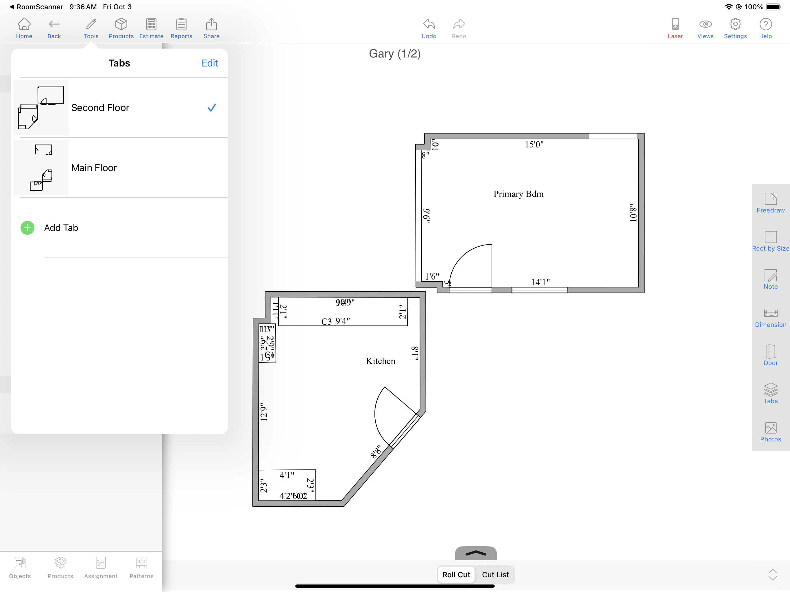Switch to Cut List segment
Viewport: 790px width, 592px height.
[495, 574]
